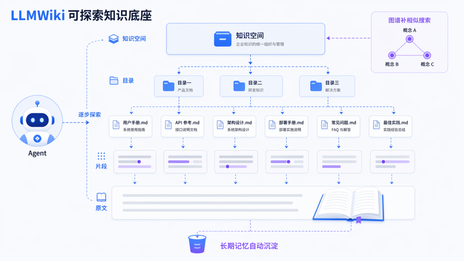
Task: Select the 解决方案 caption under 目录三
Action: point(333,90)
